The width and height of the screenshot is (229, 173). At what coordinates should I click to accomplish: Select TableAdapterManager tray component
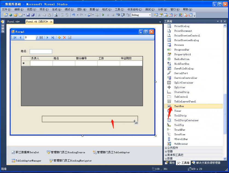pos(26,161)
